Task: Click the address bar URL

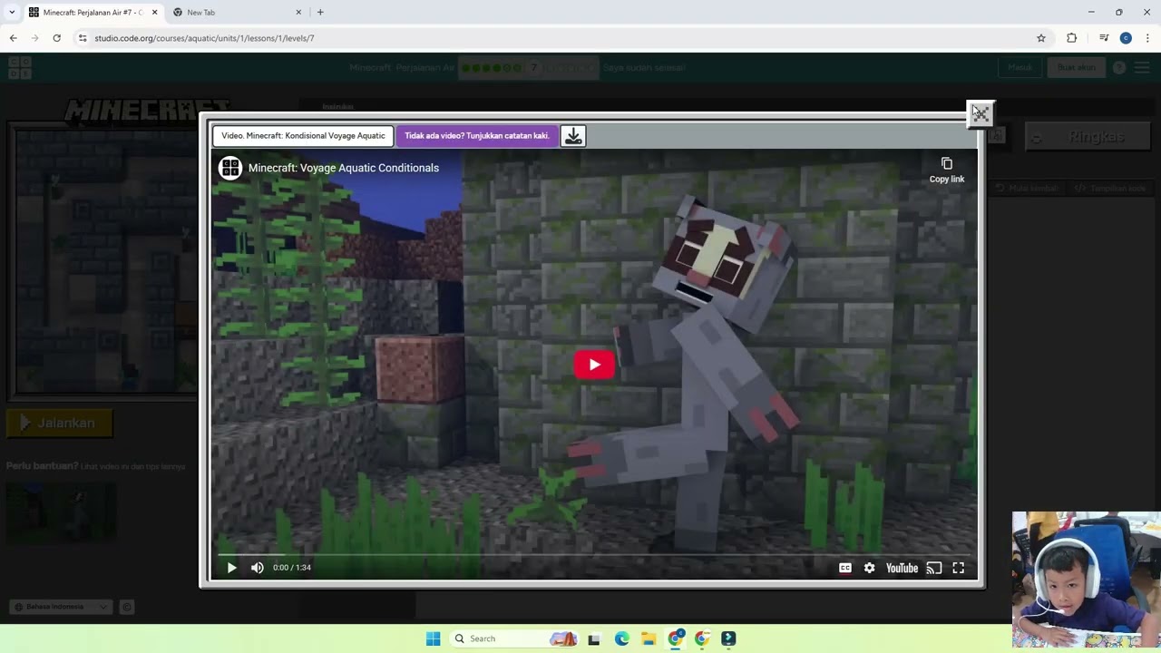Action: tap(204, 38)
